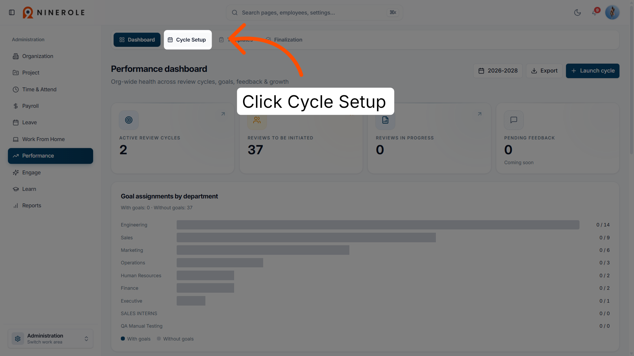Open Project in the sidebar
Viewport: 634px width, 356px height.
(51, 73)
